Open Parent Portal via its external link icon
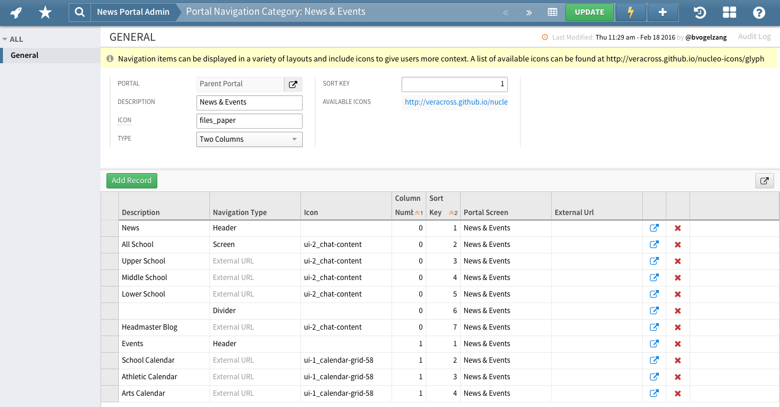The width and height of the screenshot is (780, 407). click(x=293, y=84)
